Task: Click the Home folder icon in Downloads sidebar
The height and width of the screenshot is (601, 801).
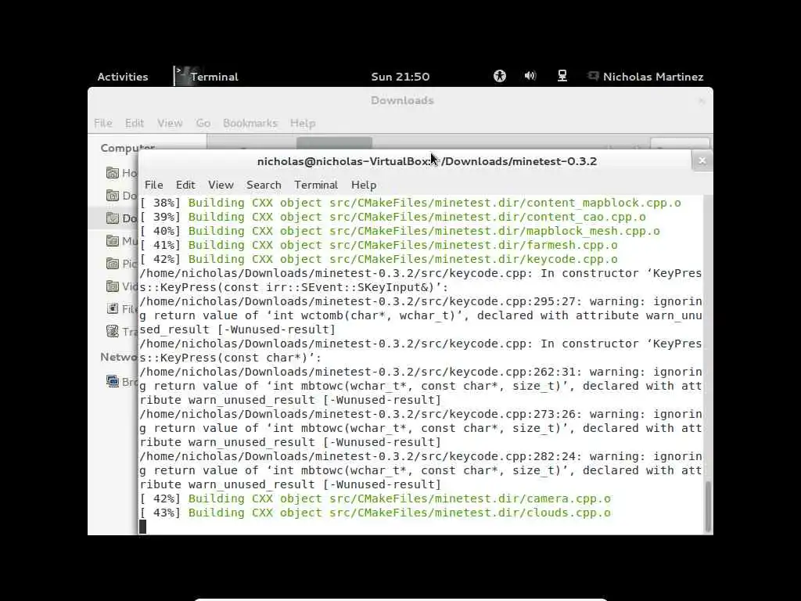Action: pyautogui.click(x=113, y=173)
